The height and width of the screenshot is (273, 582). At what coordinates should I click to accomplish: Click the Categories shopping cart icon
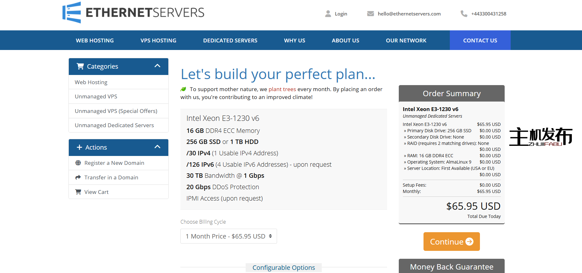(x=80, y=66)
